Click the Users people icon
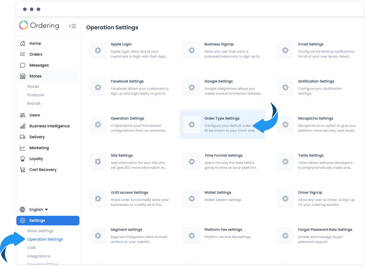This screenshot has width=365, height=266. [x=23, y=115]
